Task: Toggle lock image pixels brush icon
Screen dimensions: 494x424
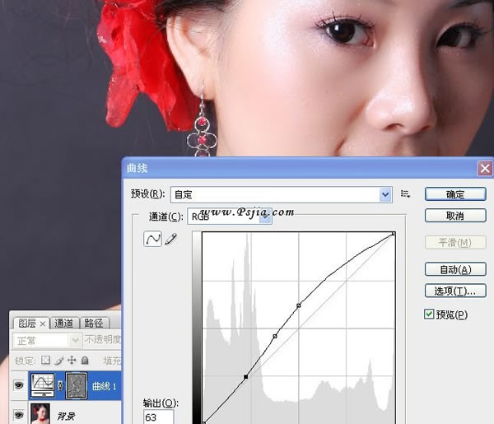Action: click(59, 361)
